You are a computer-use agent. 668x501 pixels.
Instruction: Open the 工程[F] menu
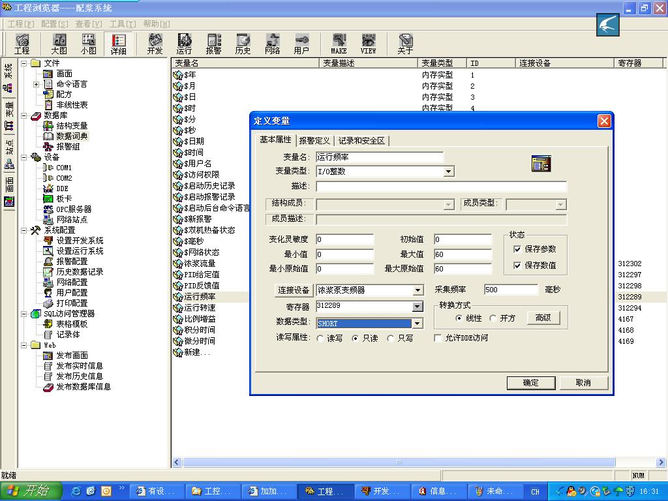21,24
